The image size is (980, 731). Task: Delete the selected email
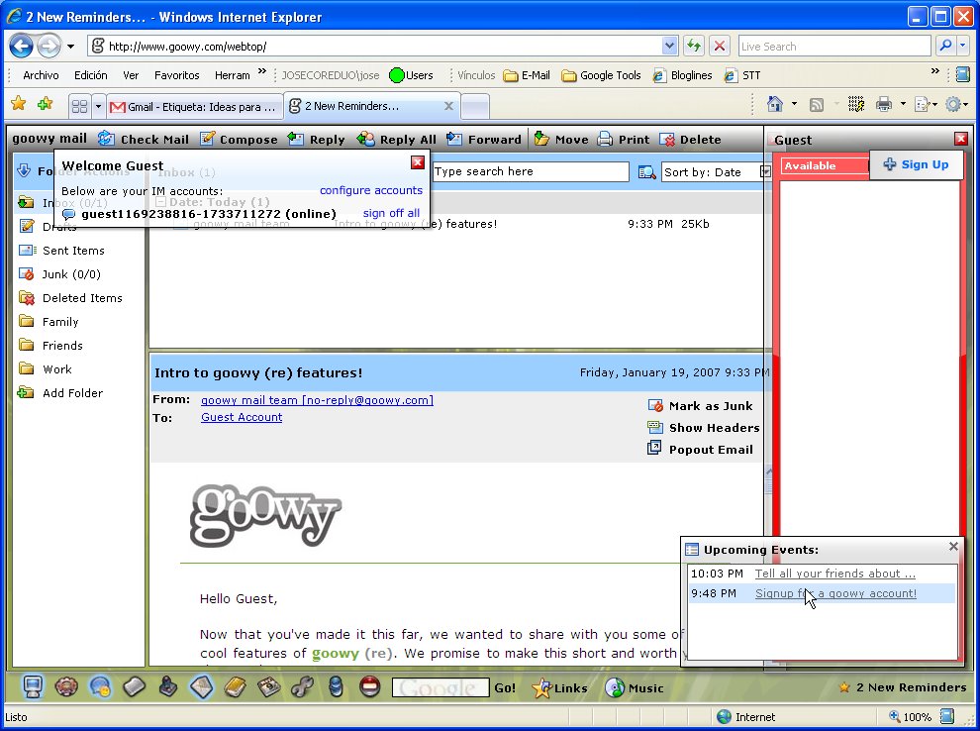690,139
